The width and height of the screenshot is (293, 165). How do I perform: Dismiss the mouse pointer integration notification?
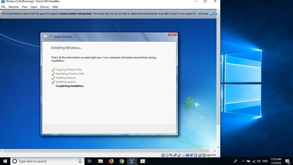[212, 13]
